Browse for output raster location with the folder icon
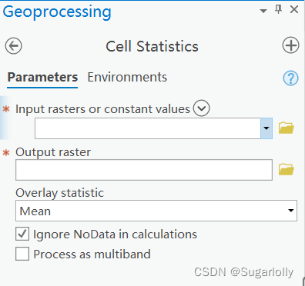305x286 pixels. point(287,169)
